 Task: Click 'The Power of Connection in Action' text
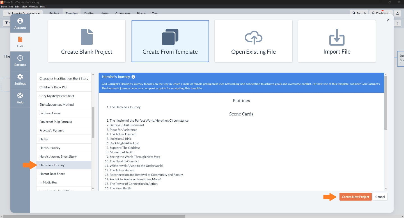[134, 184]
